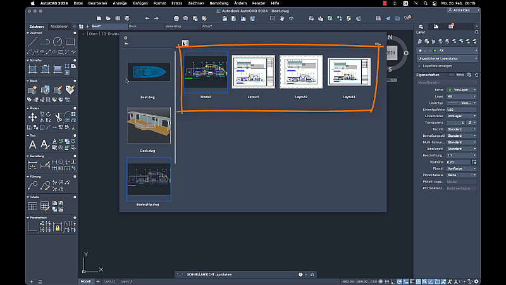The width and height of the screenshot is (506, 285).
Task: Click the Send paper-plane icon
Action: click(388, 18)
